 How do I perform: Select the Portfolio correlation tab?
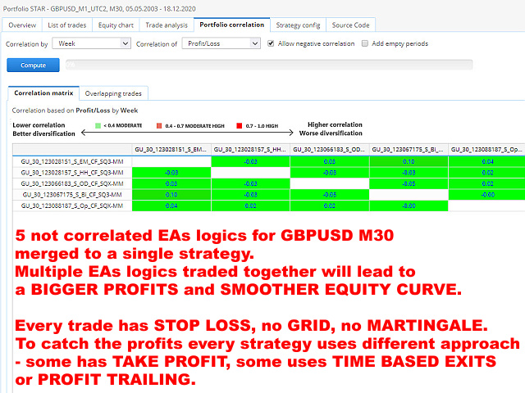(231, 25)
